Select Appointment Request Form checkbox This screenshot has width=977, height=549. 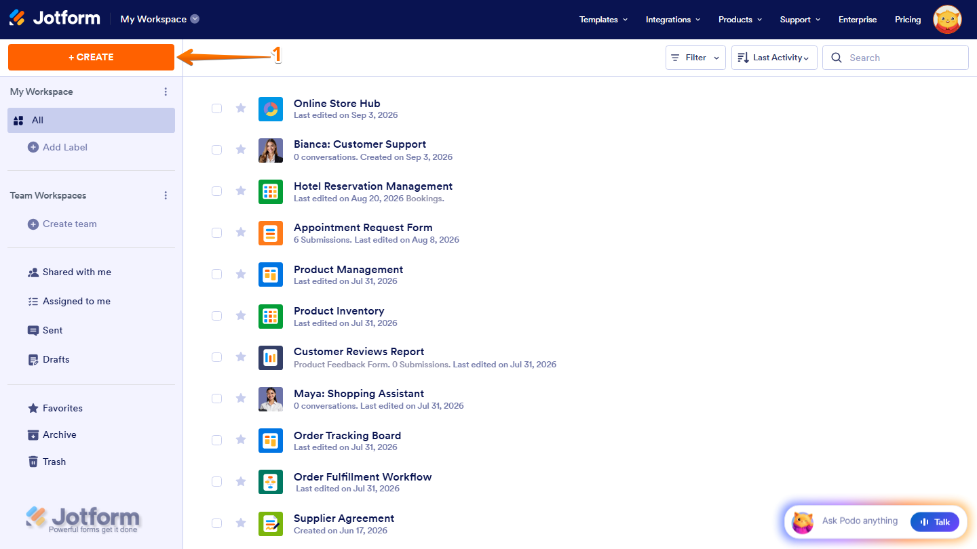[x=216, y=232]
